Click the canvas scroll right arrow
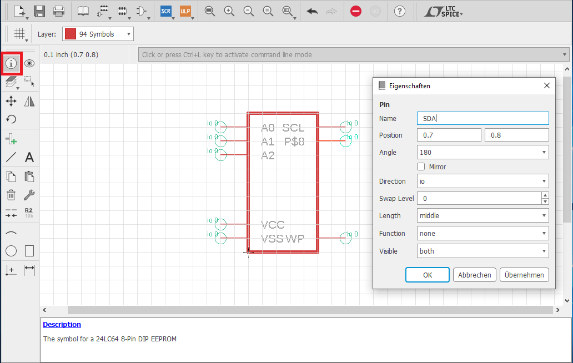Viewport: 573px width, 363px height. click(557, 310)
